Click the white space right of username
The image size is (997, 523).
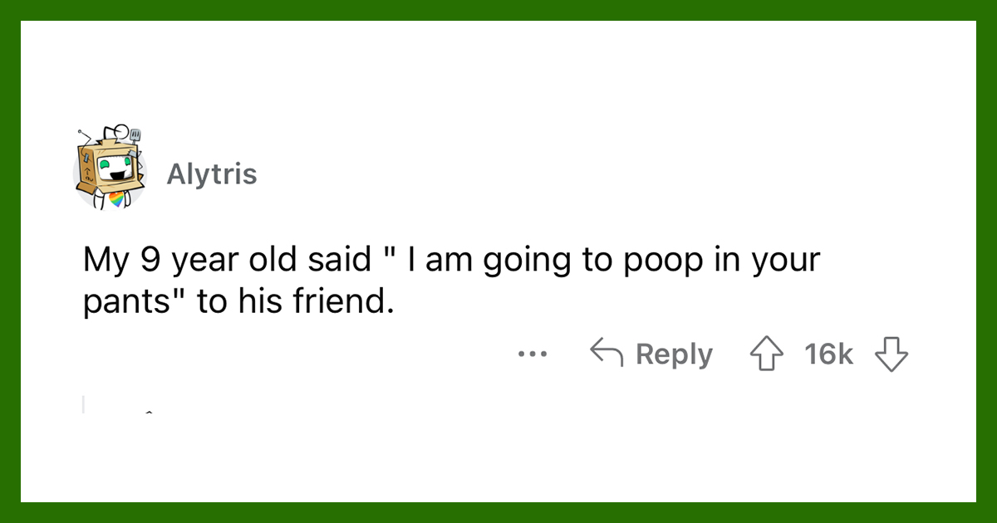pyautogui.click(x=582, y=174)
